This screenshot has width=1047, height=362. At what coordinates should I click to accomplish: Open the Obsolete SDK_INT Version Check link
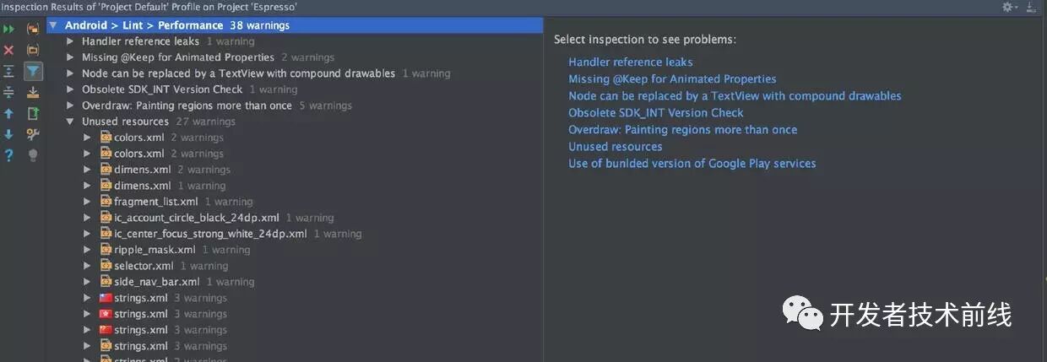(x=655, y=113)
